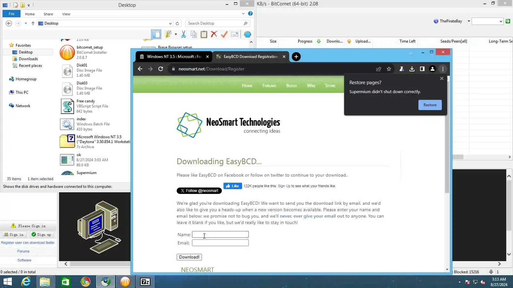This screenshot has height=288, width=513.
Task: Click the Sign Up link near Like
Action: (x=284, y=186)
